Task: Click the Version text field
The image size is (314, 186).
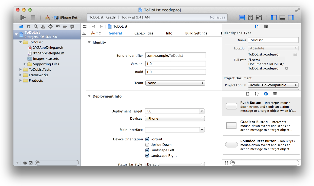Action: click(x=176, y=64)
